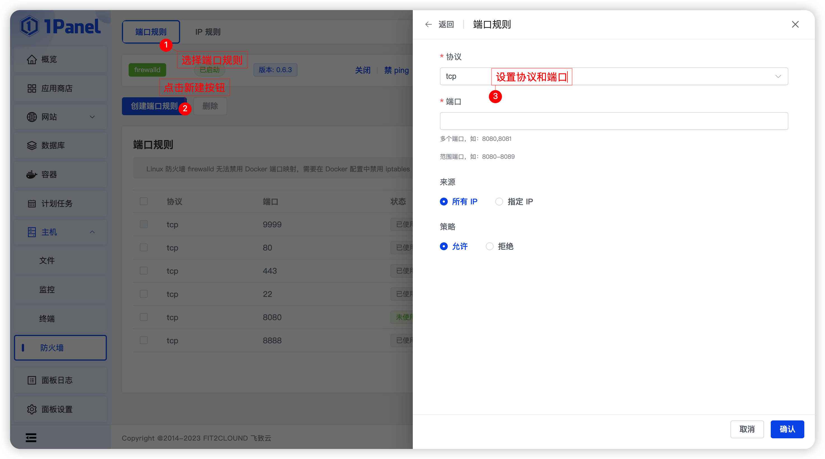Viewport: 825px width, 459px height.
Task: Expand the 网站 sidebar submenu chevron
Action: click(x=92, y=117)
